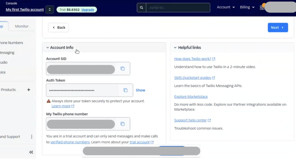
Task: Go Back using the Back button
Action: pyautogui.click(x=58, y=27)
